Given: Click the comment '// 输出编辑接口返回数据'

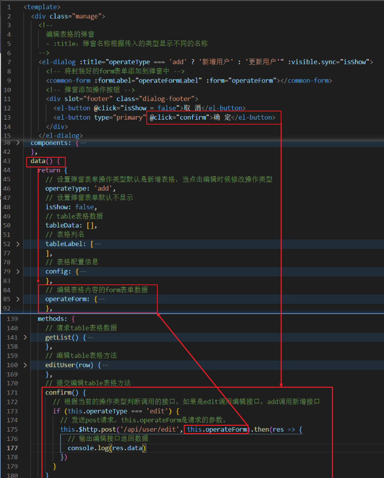Looking at the screenshot, I should coord(108,438).
